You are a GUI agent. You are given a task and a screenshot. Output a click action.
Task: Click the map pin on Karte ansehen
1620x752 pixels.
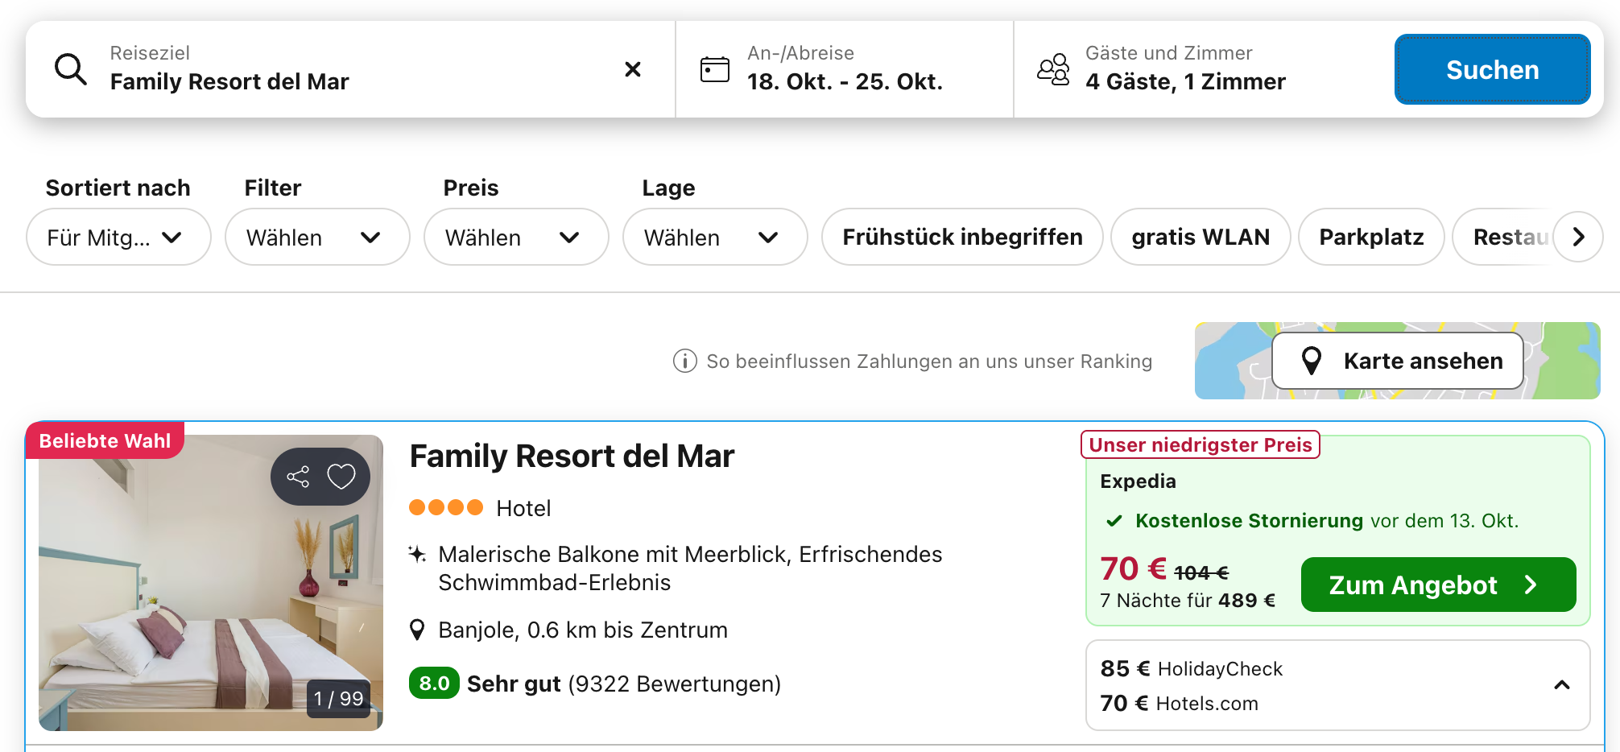tap(1312, 361)
